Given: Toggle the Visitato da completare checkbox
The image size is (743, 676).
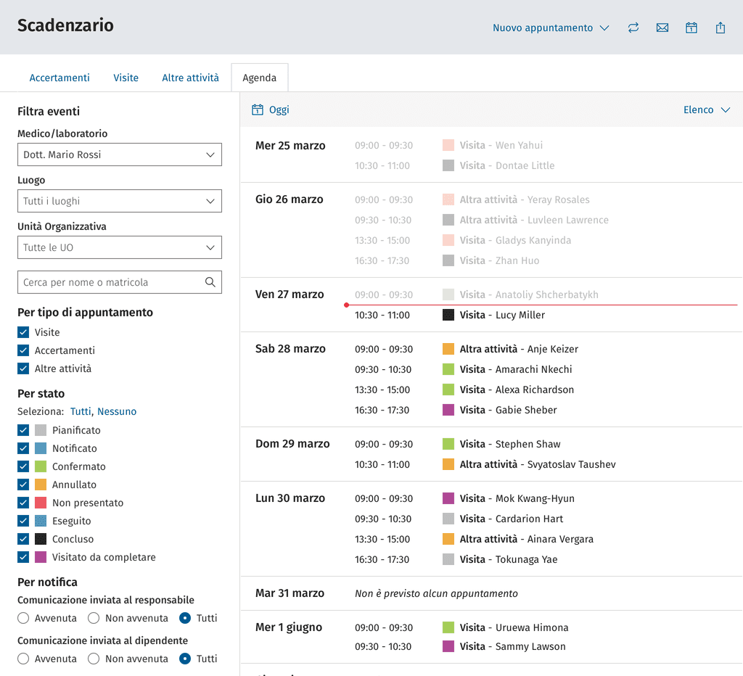Looking at the screenshot, I should [x=23, y=556].
